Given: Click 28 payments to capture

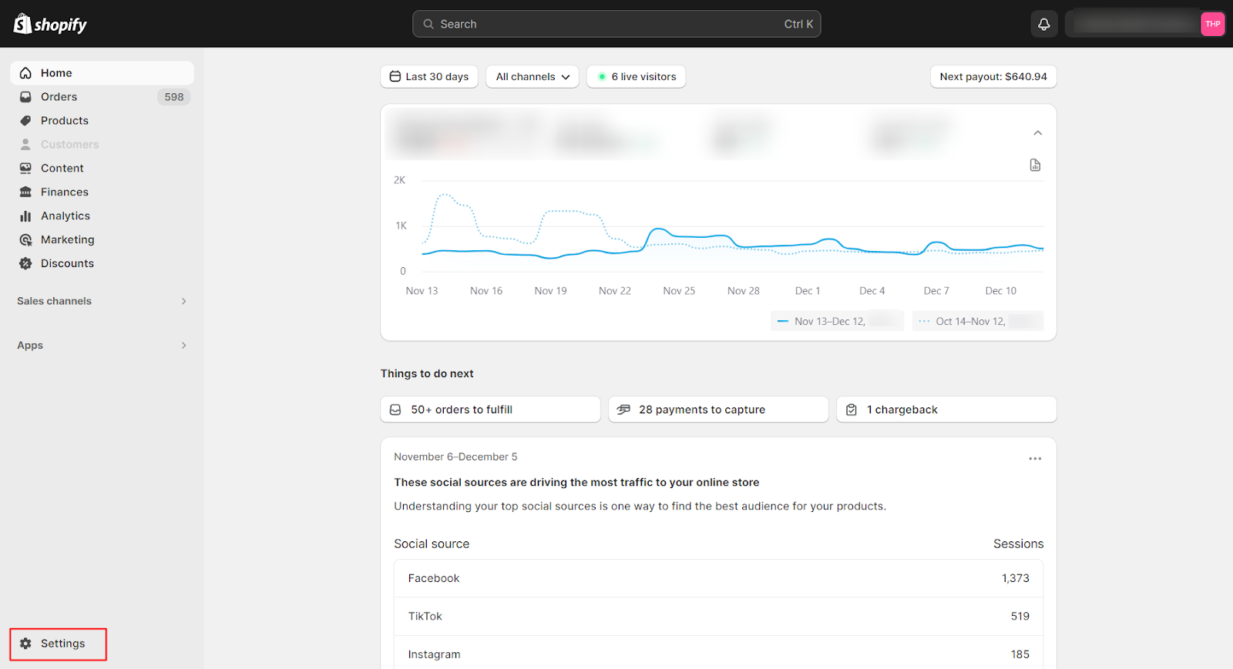Looking at the screenshot, I should [x=718, y=410].
